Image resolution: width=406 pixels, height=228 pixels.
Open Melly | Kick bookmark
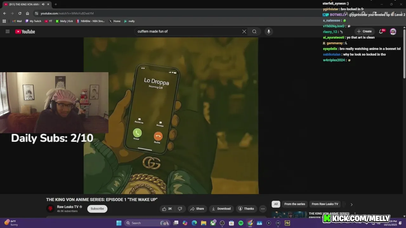tap(64, 21)
